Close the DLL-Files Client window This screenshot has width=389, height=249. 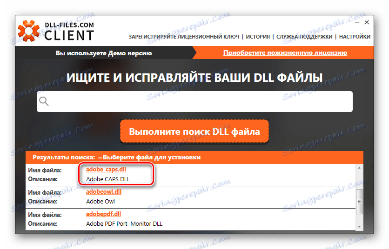tap(367, 22)
